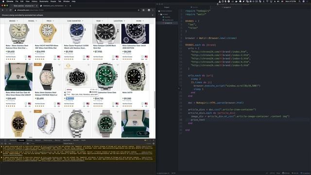Expand the MORE filter dropdown
Viewport: 311px width, 175px height.
click(x=140, y=21)
